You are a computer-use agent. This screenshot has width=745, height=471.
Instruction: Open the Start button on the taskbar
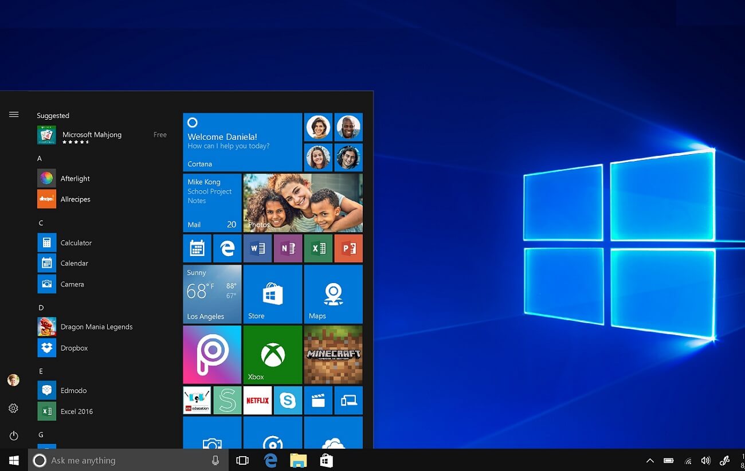click(13, 460)
